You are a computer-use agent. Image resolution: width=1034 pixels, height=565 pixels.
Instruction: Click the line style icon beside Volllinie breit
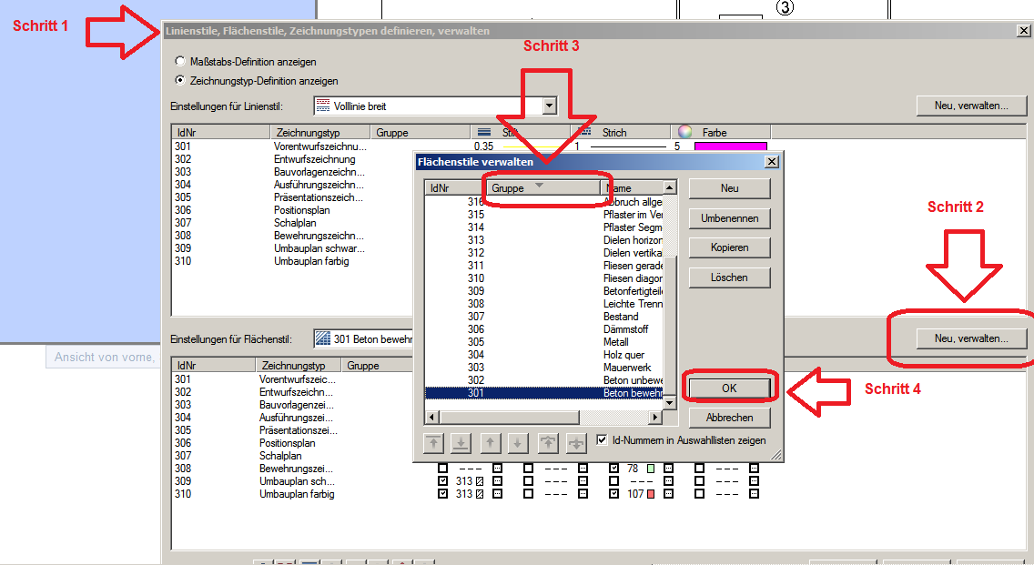click(322, 106)
